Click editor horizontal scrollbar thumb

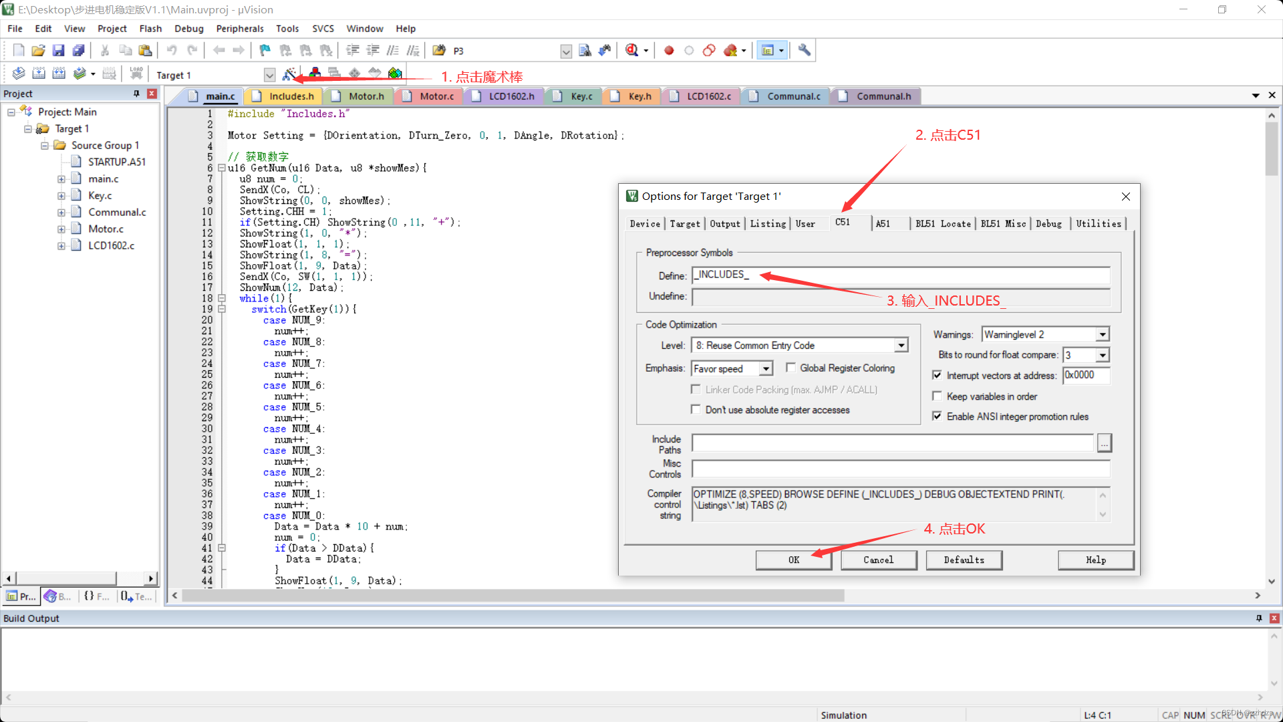(x=513, y=596)
